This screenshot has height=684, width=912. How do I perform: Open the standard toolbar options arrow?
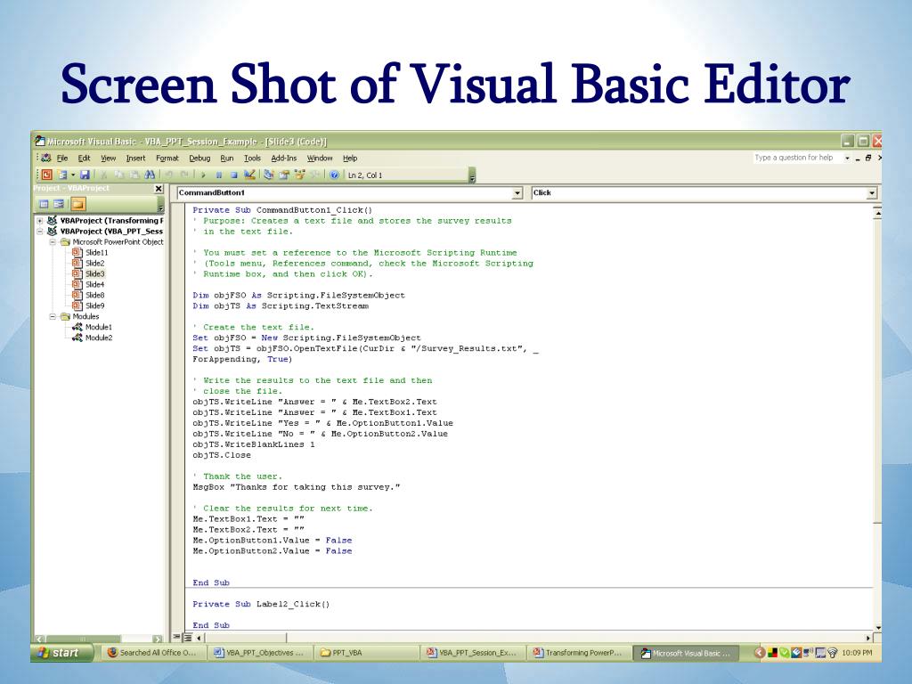tap(472, 175)
